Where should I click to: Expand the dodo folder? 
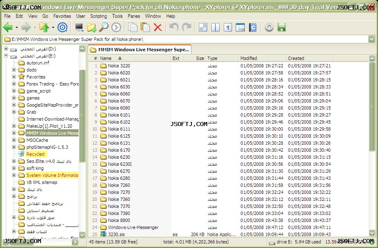(14, 70)
